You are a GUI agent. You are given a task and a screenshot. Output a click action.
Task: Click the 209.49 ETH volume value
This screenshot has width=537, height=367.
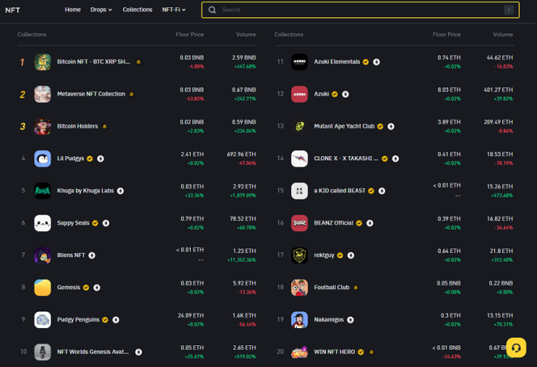pyautogui.click(x=498, y=122)
